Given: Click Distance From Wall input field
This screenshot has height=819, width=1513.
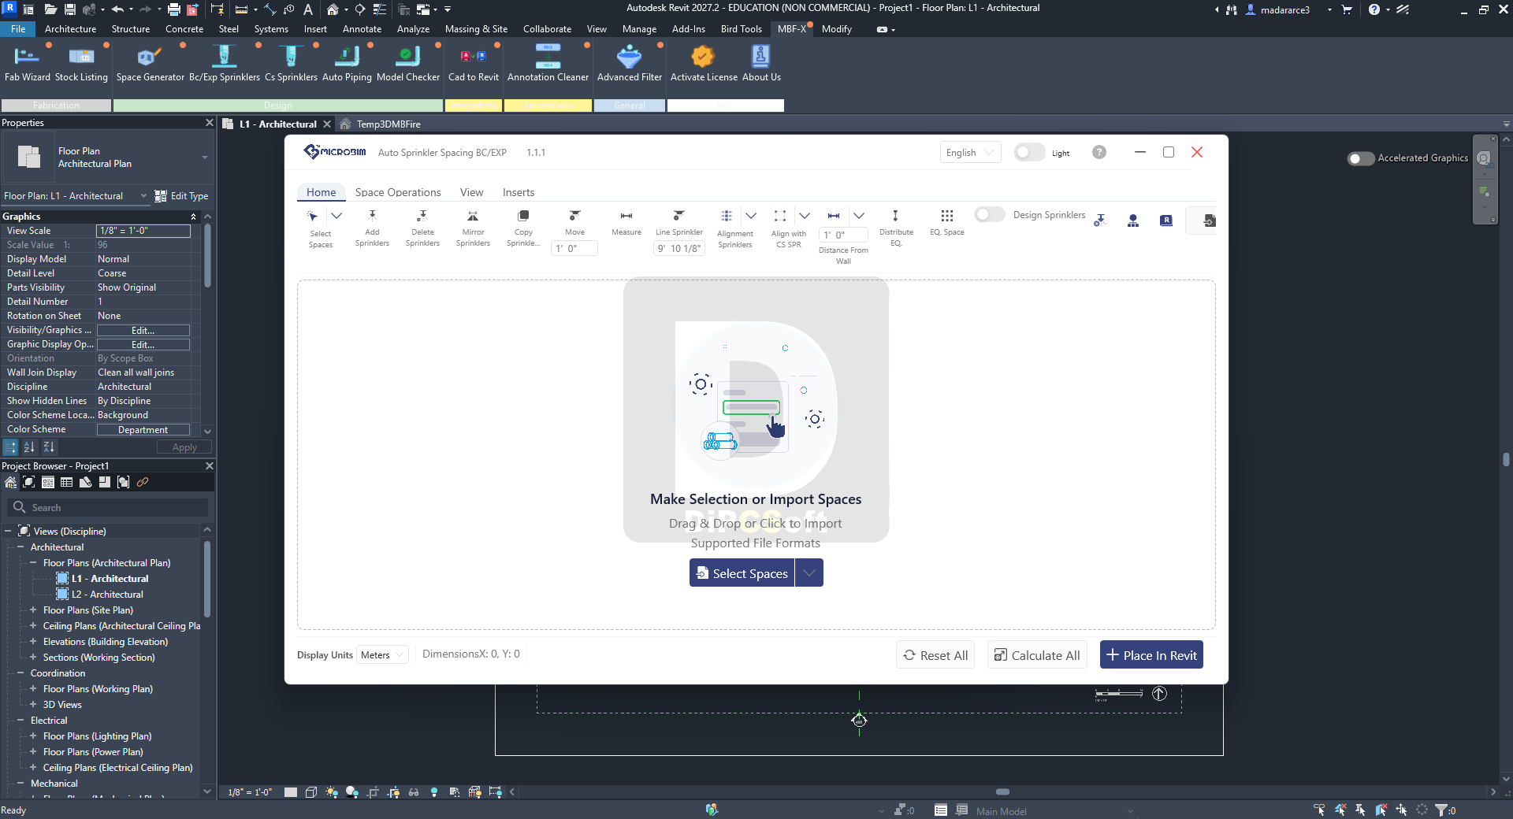Looking at the screenshot, I should point(844,235).
